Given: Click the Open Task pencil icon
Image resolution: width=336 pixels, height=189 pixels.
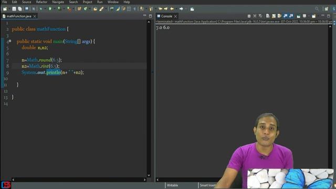Looking at the screenshot, I should click(101, 9).
